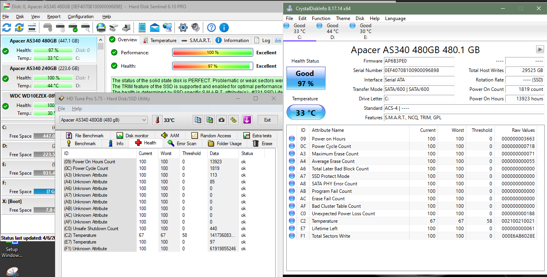The image size is (547, 277).
Task: Click the Exit button in HD Tune
Action: tap(267, 120)
